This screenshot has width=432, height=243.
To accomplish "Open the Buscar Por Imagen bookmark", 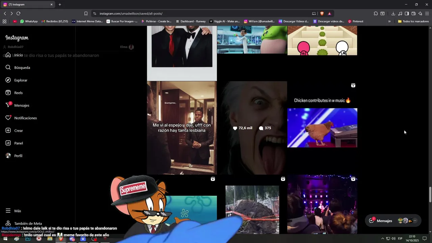I will (122, 21).
